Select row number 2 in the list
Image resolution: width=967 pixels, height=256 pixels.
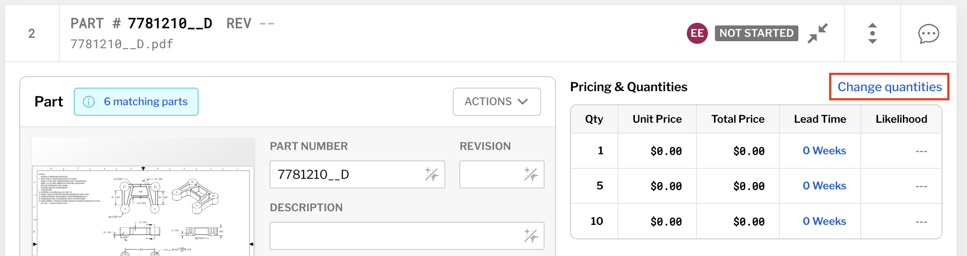(33, 33)
